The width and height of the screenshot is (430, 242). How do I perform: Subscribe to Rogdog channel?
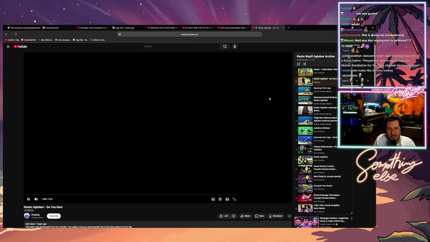coord(54,216)
